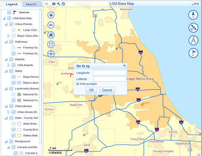Uncheck the Major Lakes layer checkbox
The width and height of the screenshot is (202, 156).
(x=13, y=83)
